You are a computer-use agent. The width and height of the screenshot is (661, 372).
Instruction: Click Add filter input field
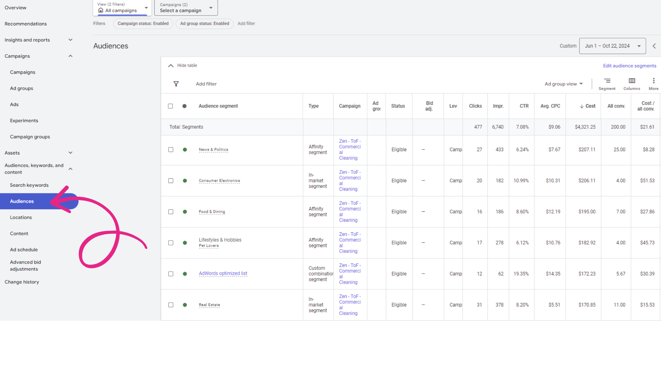pyautogui.click(x=206, y=84)
